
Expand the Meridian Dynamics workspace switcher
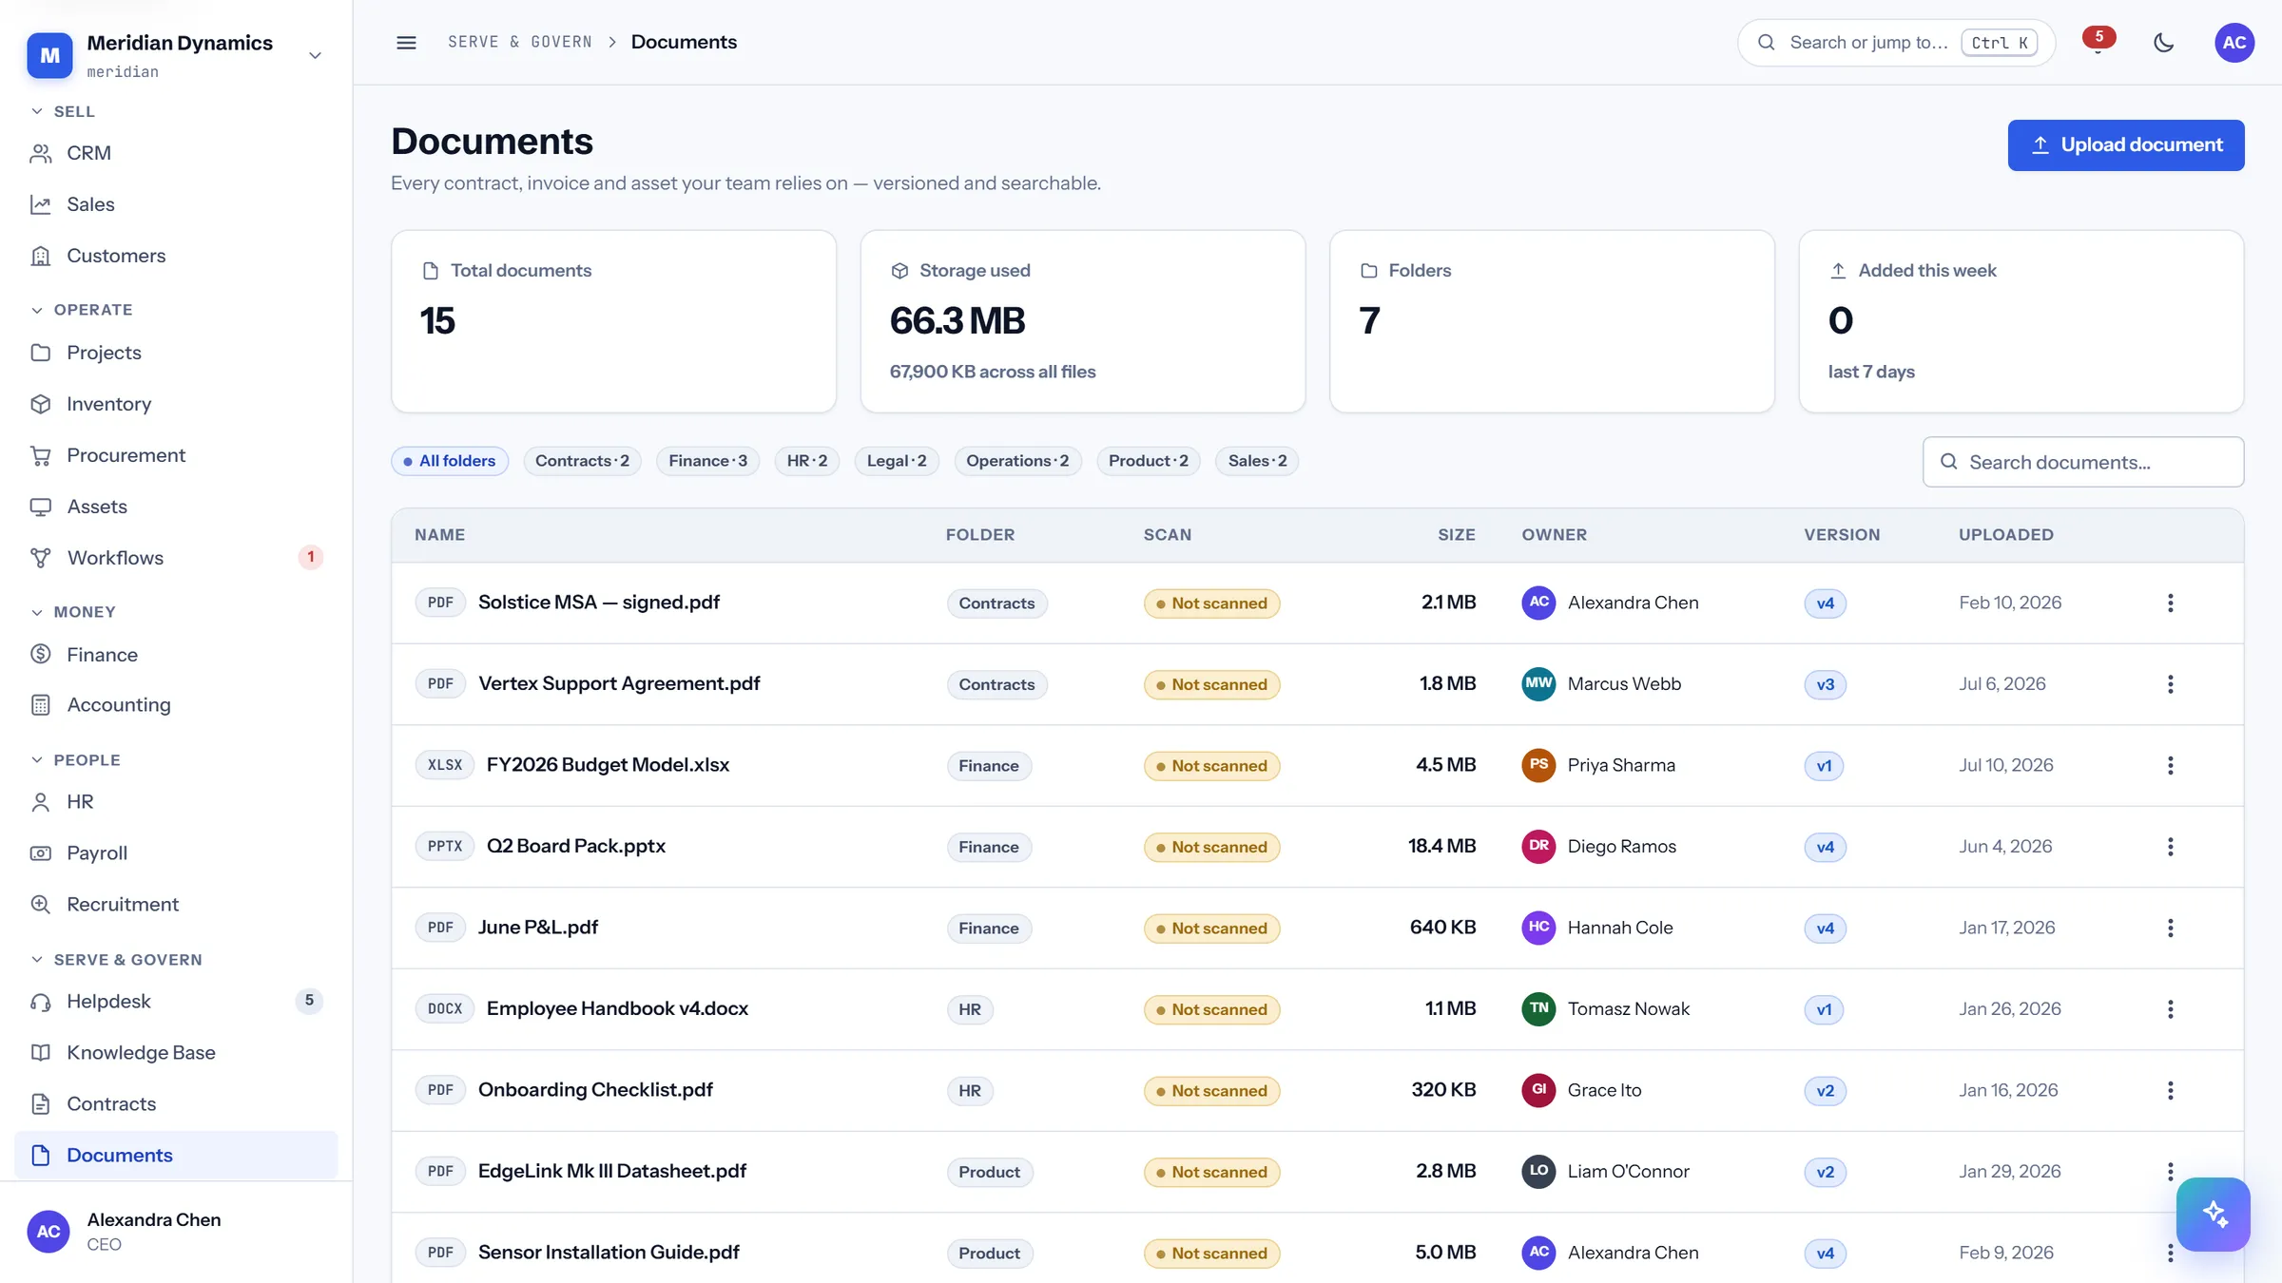click(176, 55)
